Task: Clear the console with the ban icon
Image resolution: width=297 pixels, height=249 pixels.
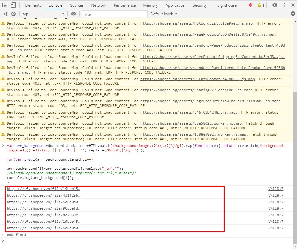Action: click(13, 14)
